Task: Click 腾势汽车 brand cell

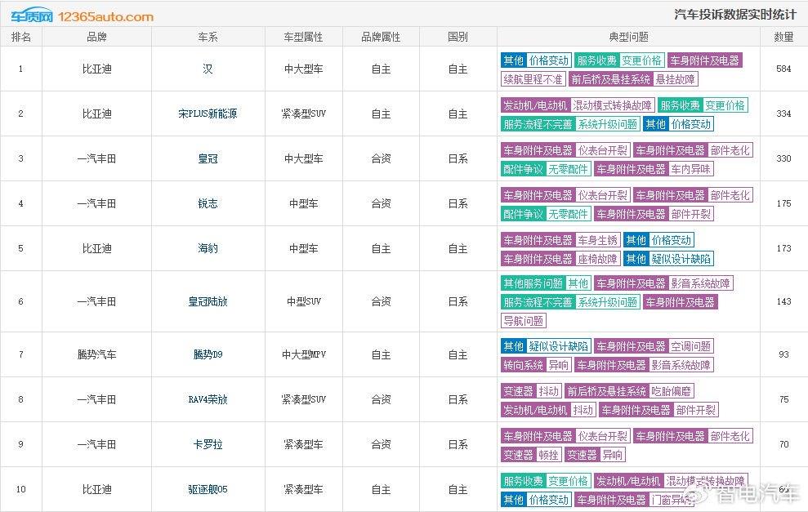Action: click(97, 354)
